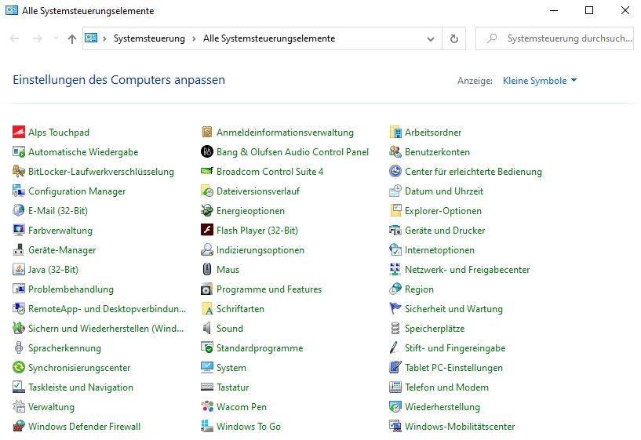Open Taskleiste und Navigation link

point(81,387)
